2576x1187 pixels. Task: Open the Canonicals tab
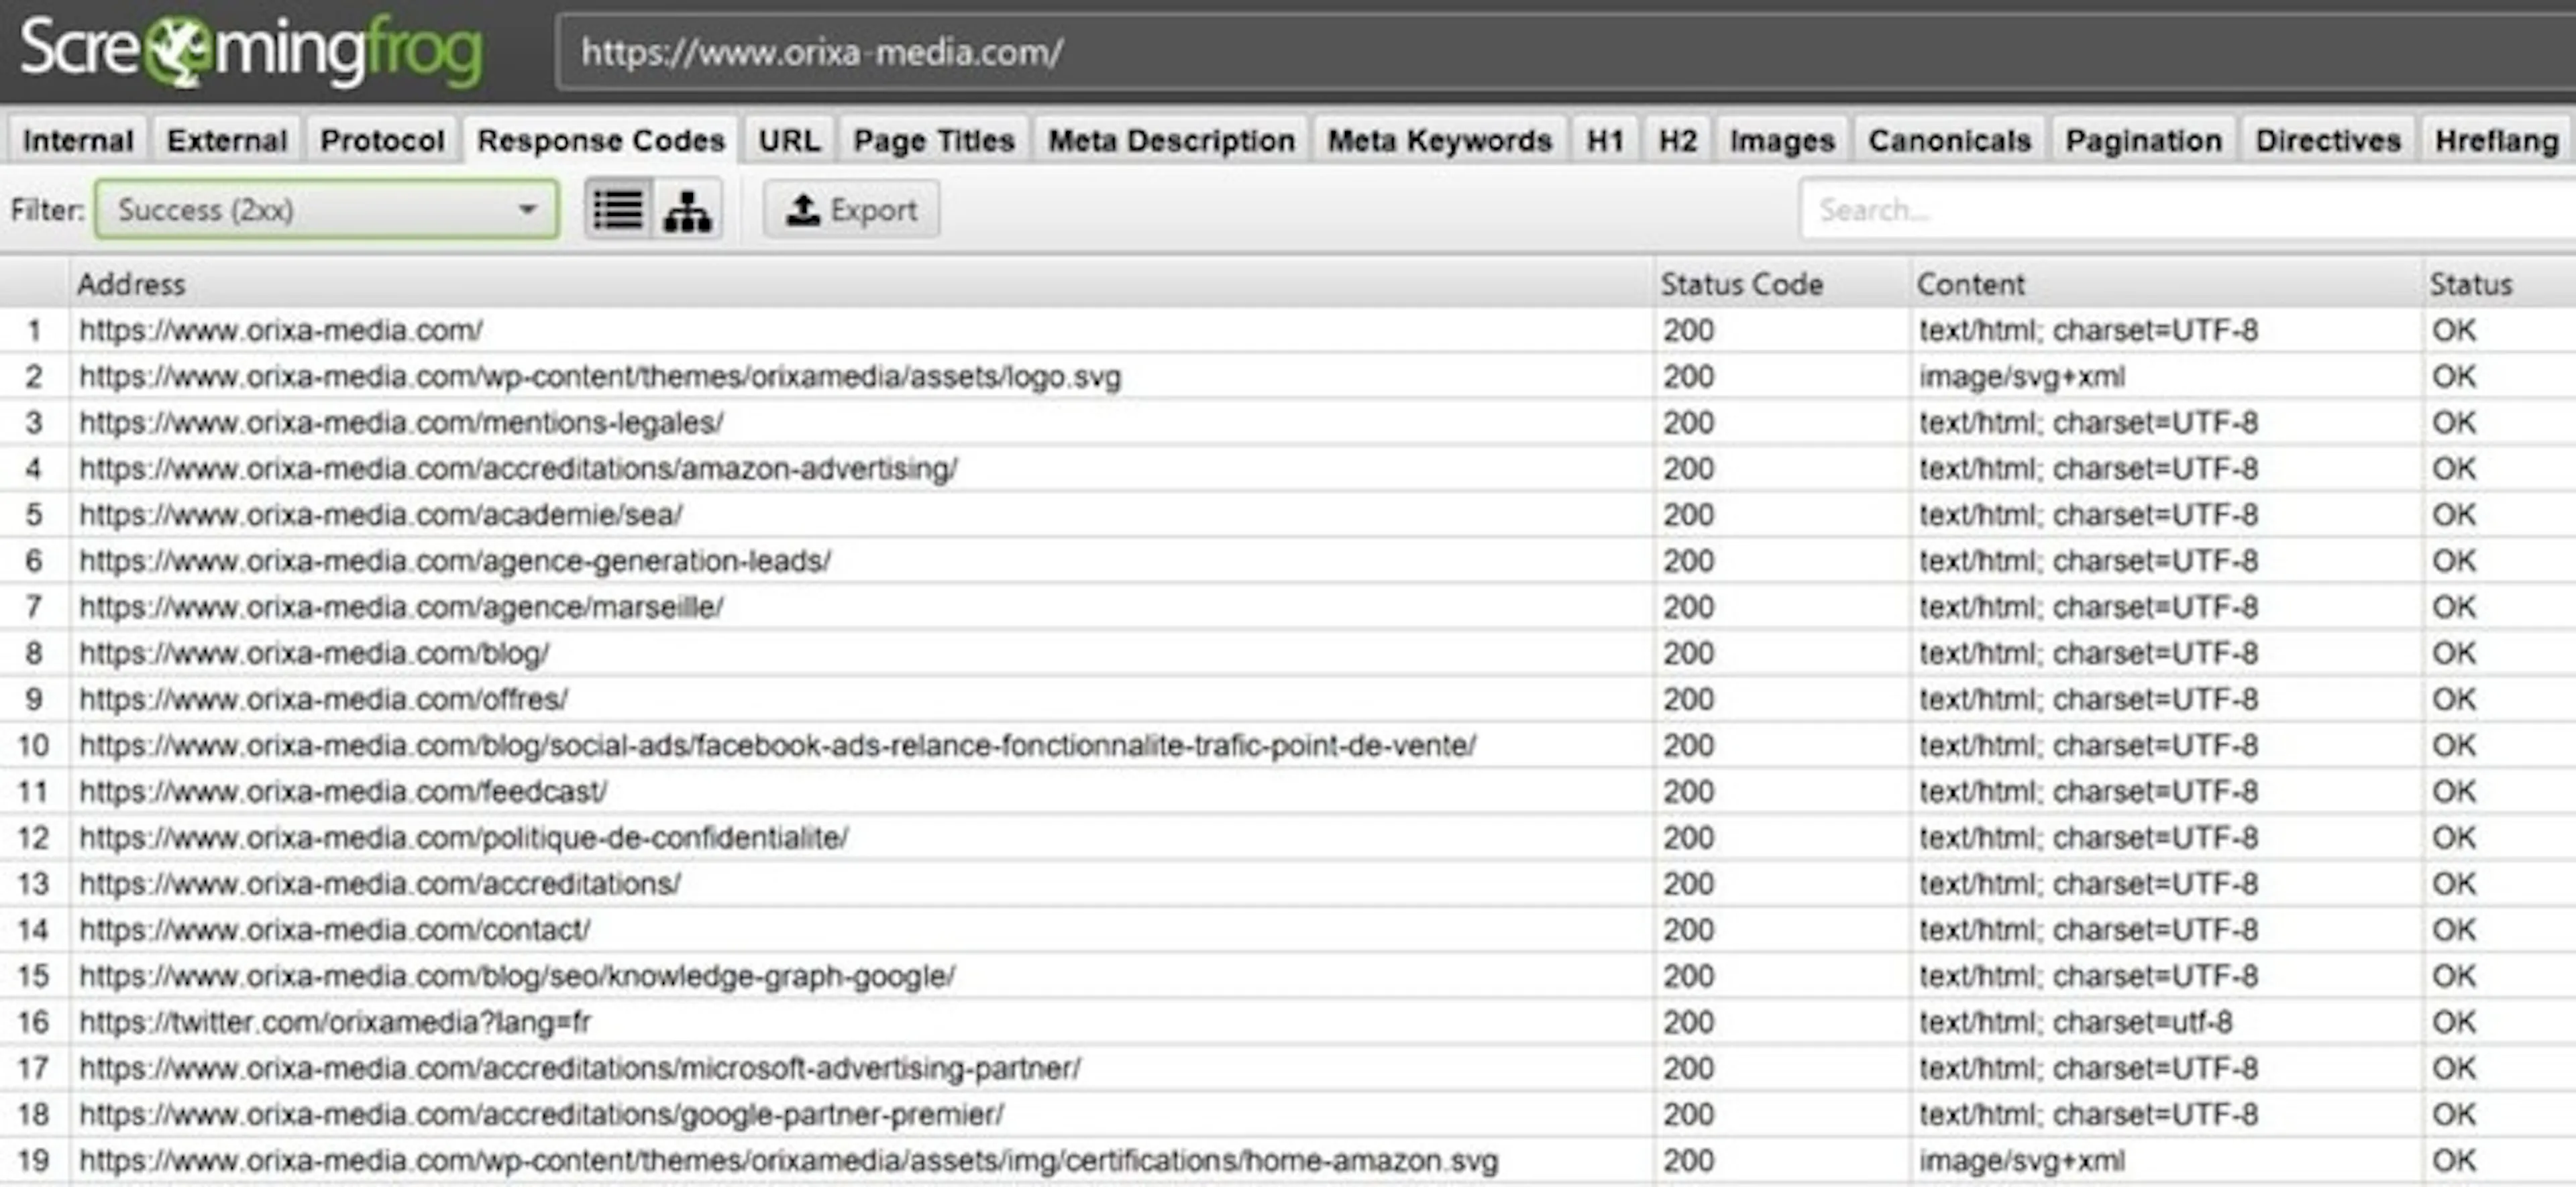[1949, 140]
